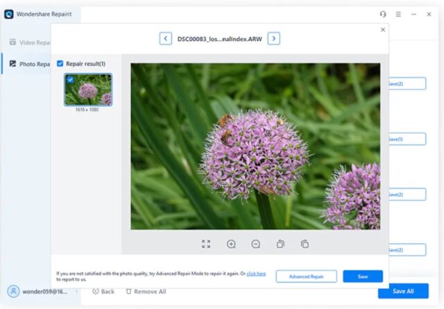
Task: Go to the next photo file
Action: pos(274,38)
